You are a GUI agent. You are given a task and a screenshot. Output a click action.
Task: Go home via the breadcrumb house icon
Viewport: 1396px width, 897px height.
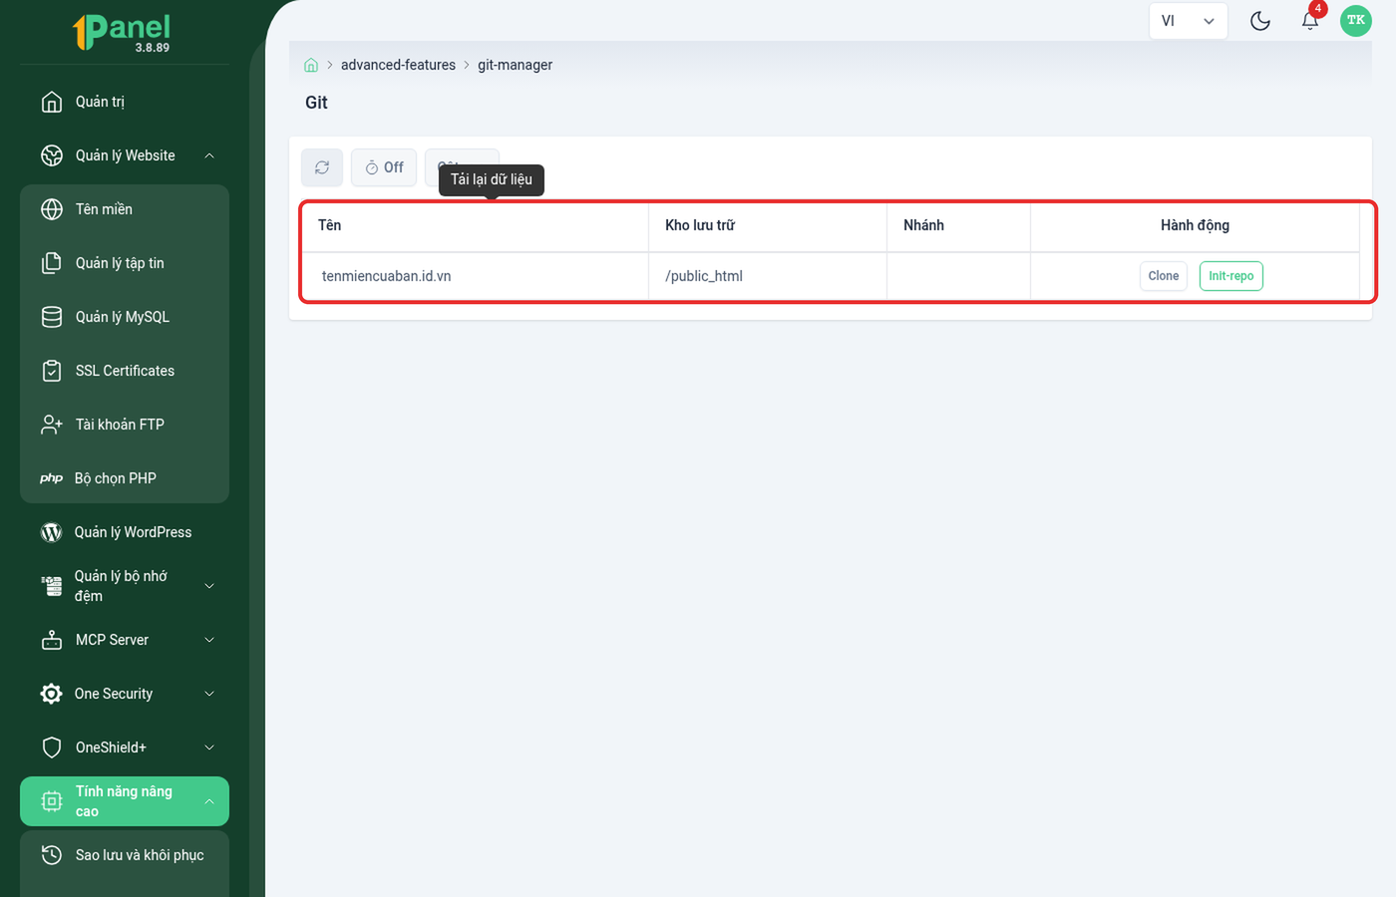pyautogui.click(x=311, y=65)
